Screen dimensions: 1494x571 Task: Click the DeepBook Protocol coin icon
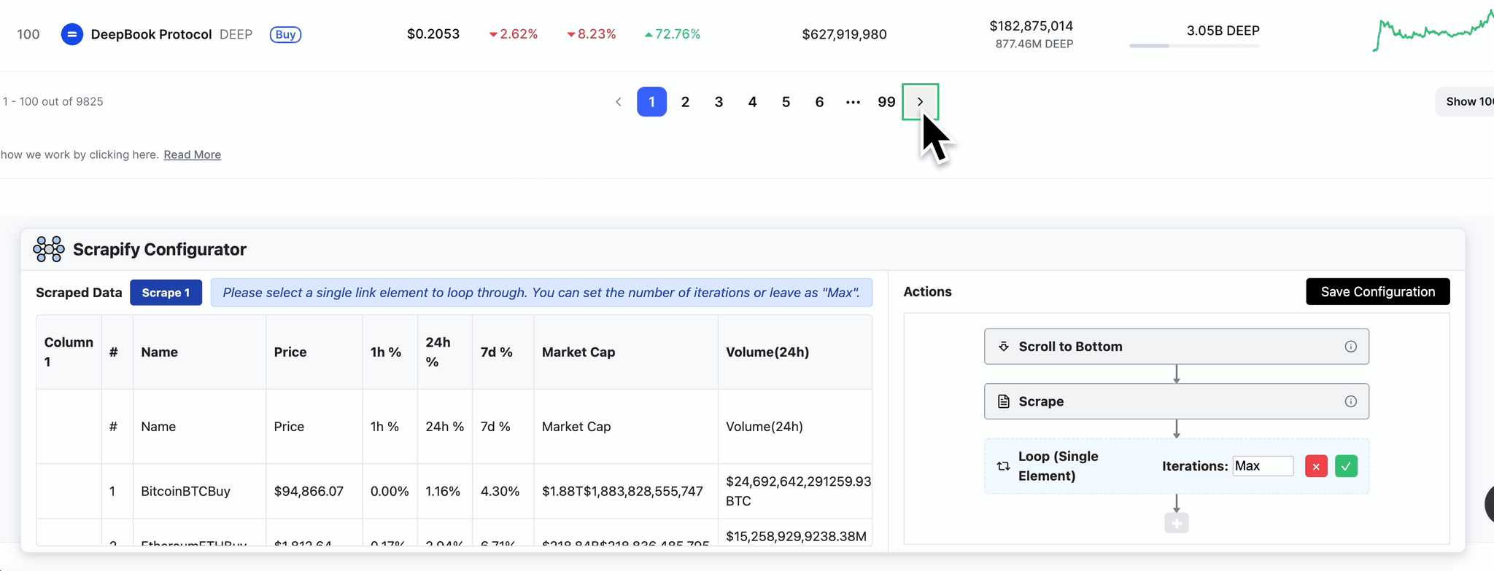(71, 34)
